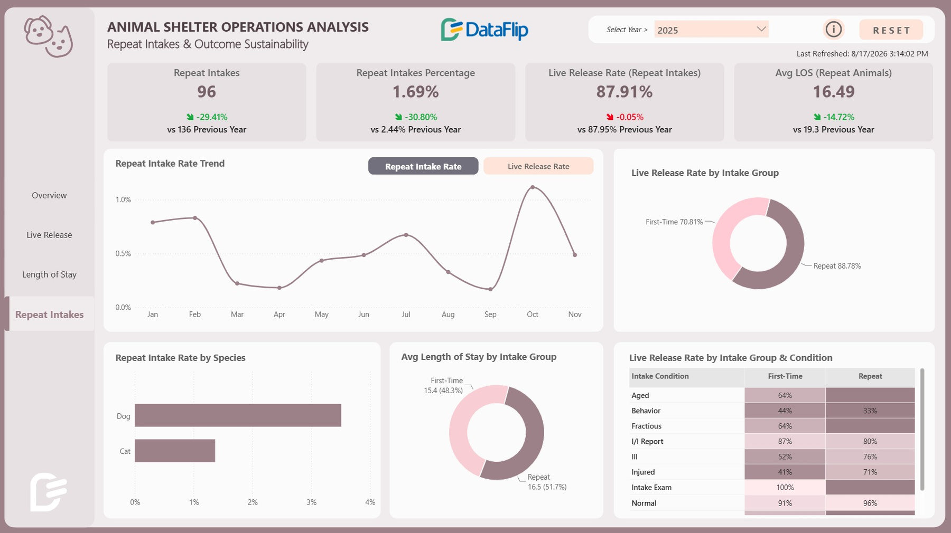Image resolution: width=951 pixels, height=533 pixels.
Task: Click the 2025 year combo box
Action: click(711, 30)
